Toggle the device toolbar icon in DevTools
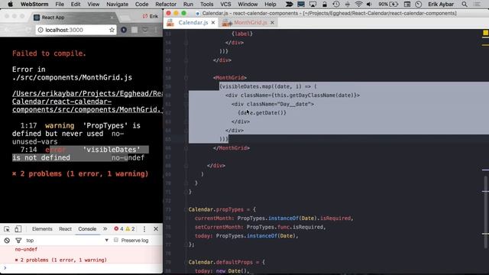This screenshot has height=275, width=489. click(x=18, y=229)
